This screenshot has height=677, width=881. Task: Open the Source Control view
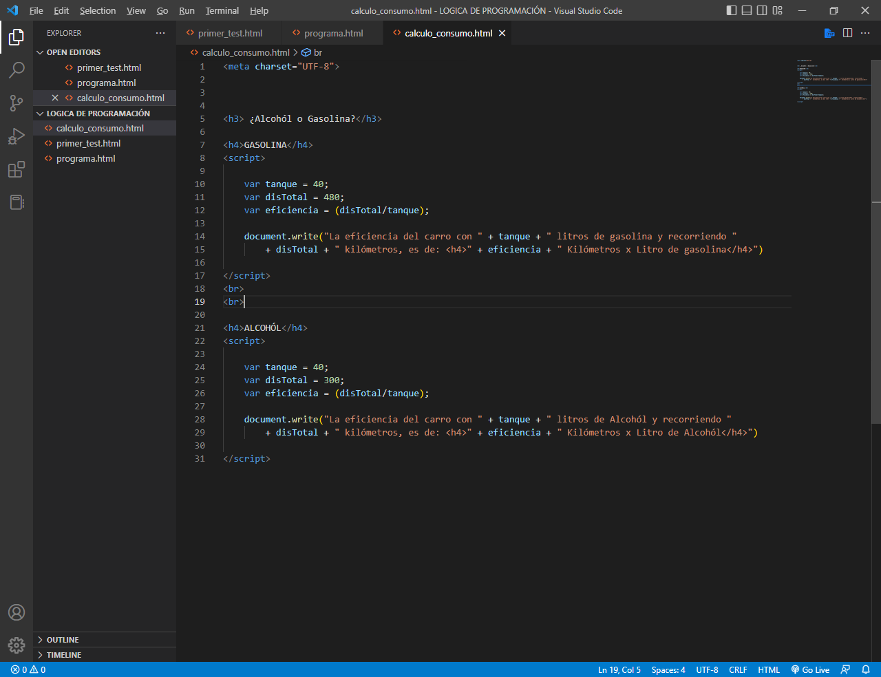coord(17,103)
